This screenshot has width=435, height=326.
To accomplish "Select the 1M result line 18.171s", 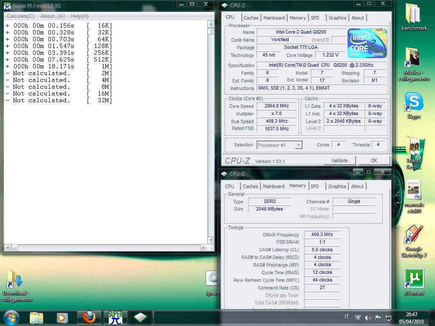I will pyautogui.click(x=59, y=67).
